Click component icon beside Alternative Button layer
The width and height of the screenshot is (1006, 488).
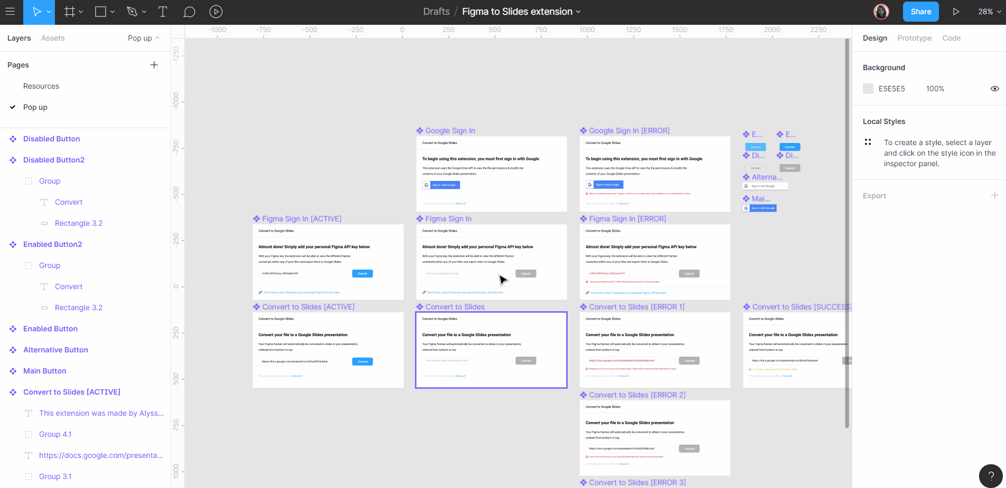pos(13,350)
